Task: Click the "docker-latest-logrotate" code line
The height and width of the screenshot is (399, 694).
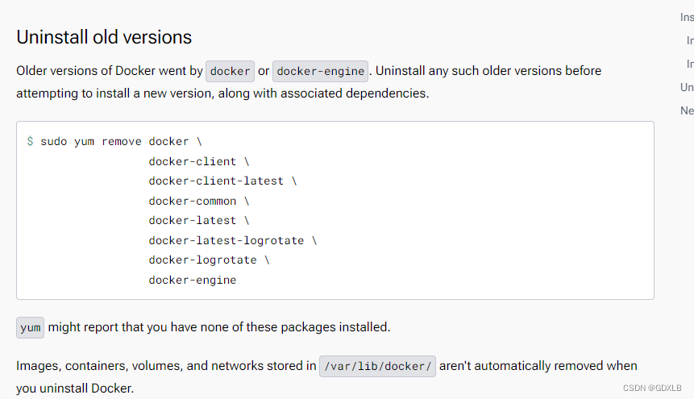Action: (233, 240)
